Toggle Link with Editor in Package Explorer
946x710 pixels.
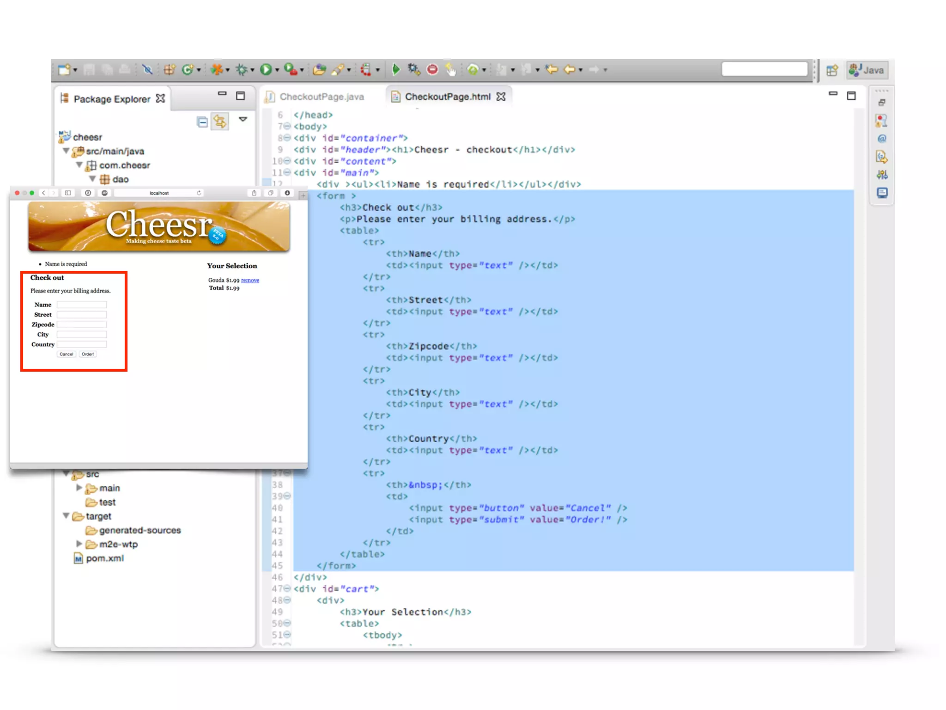coord(220,122)
